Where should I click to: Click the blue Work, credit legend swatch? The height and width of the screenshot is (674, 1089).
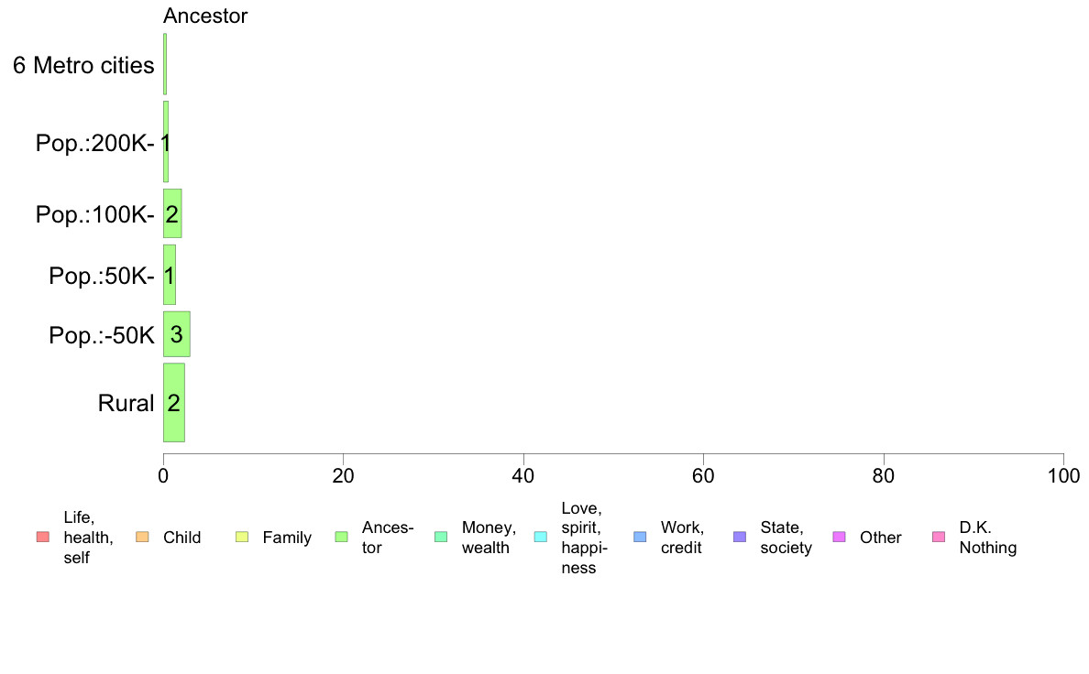(641, 538)
